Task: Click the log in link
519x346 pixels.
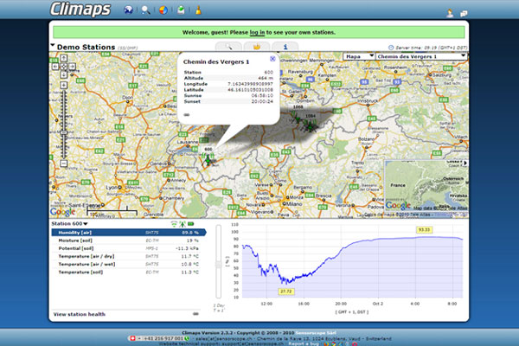Action: (257, 33)
